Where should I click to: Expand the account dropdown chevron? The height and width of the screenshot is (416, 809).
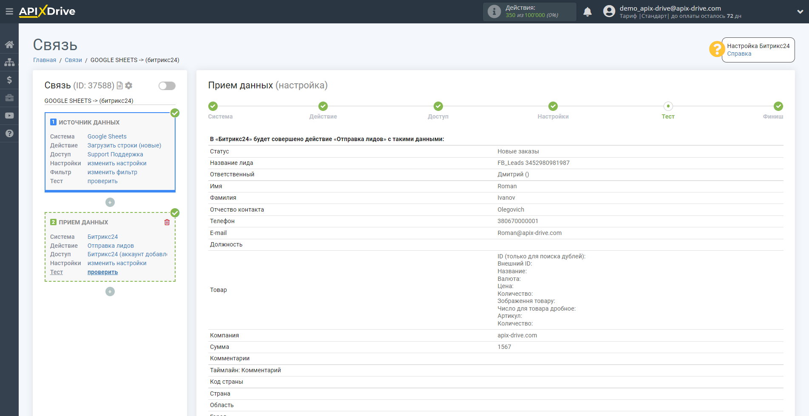point(800,12)
